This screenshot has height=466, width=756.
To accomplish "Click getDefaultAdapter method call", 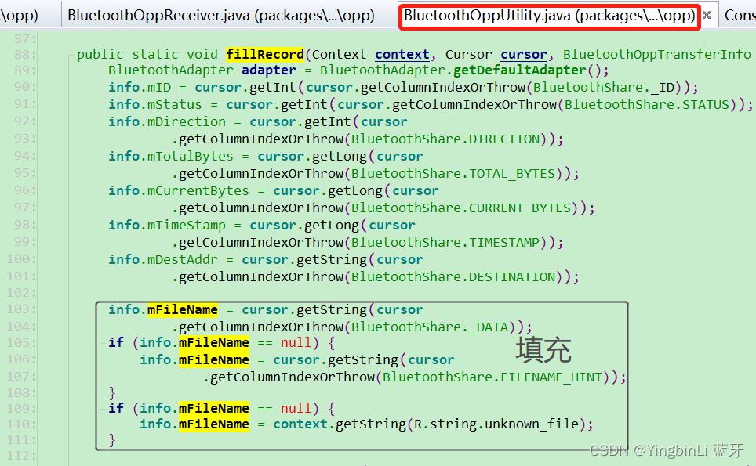I will coord(520,70).
